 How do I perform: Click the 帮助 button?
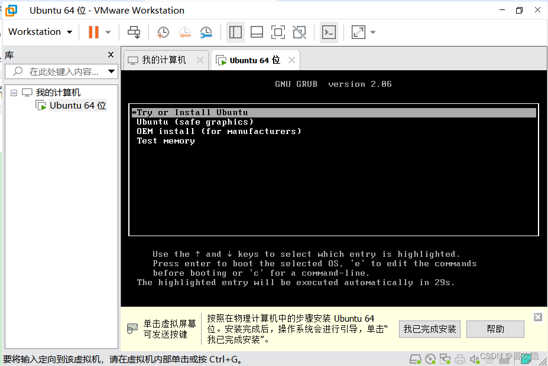click(x=495, y=329)
